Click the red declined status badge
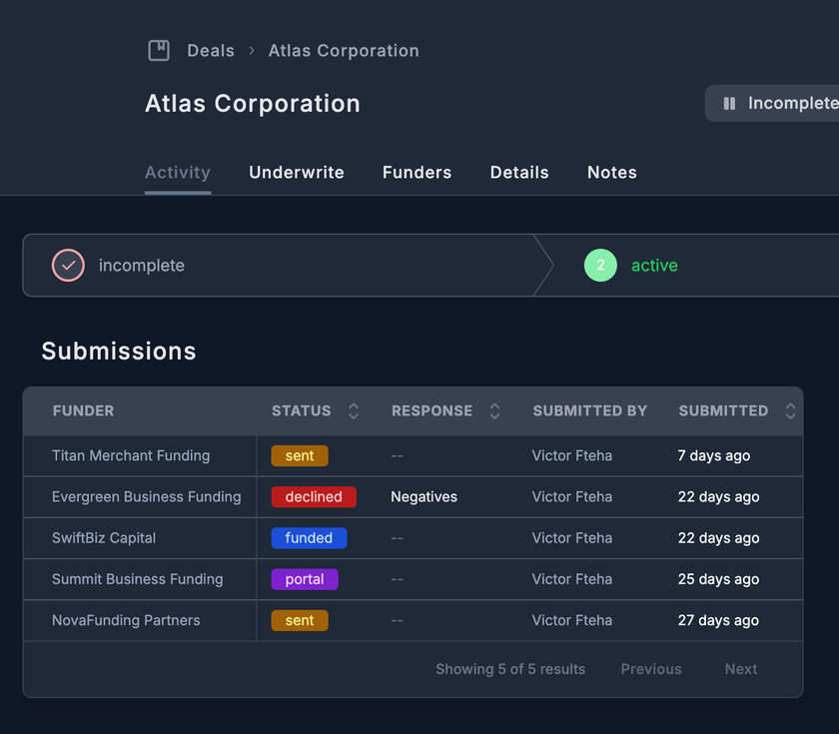Viewport: 839px width, 734px height. tap(314, 496)
